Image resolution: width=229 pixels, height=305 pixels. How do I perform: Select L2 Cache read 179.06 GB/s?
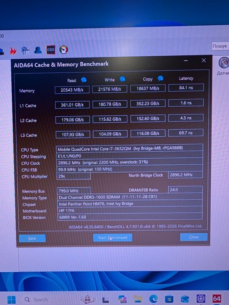[x=73, y=120]
